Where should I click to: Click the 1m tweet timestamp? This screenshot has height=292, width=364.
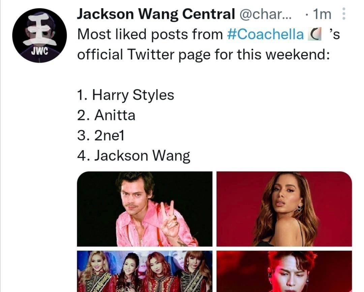tap(322, 14)
